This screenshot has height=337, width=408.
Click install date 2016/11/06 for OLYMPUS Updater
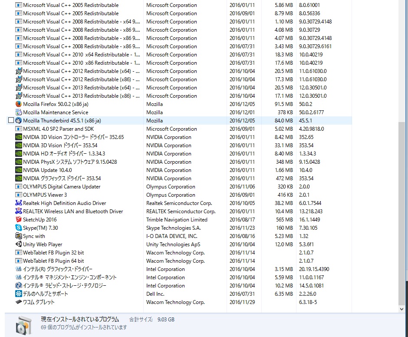[242, 186]
